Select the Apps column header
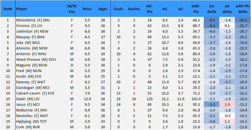This screenshot has height=130, width=251. (x=103, y=9)
